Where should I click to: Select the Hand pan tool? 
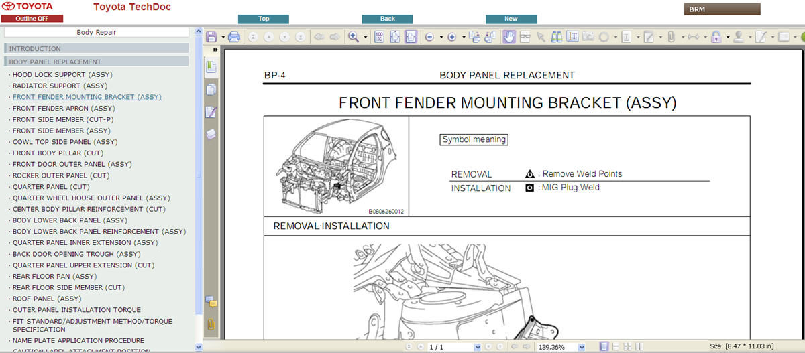coord(509,37)
